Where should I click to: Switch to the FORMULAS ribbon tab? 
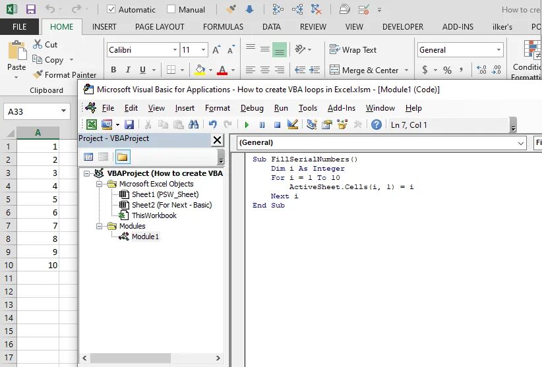[223, 27]
